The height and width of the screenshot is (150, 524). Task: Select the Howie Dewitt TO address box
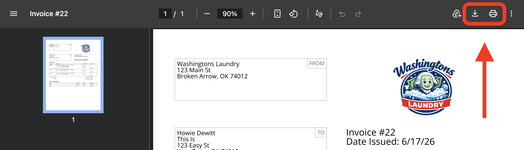point(251,139)
